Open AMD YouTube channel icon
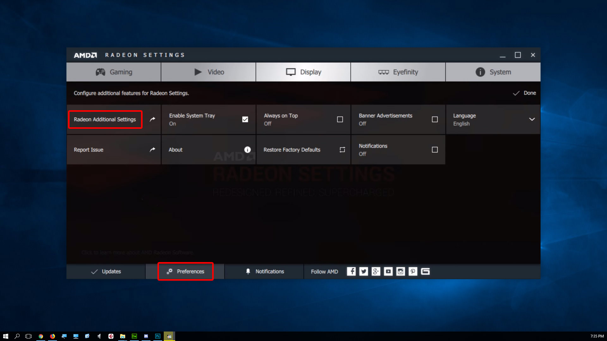The width and height of the screenshot is (607, 341). click(x=388, y=272)
